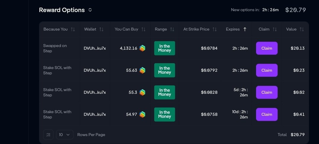Claim the reward at strike $0.0828
The height and width of the screenshot is (144, 319).
(267, 92)
